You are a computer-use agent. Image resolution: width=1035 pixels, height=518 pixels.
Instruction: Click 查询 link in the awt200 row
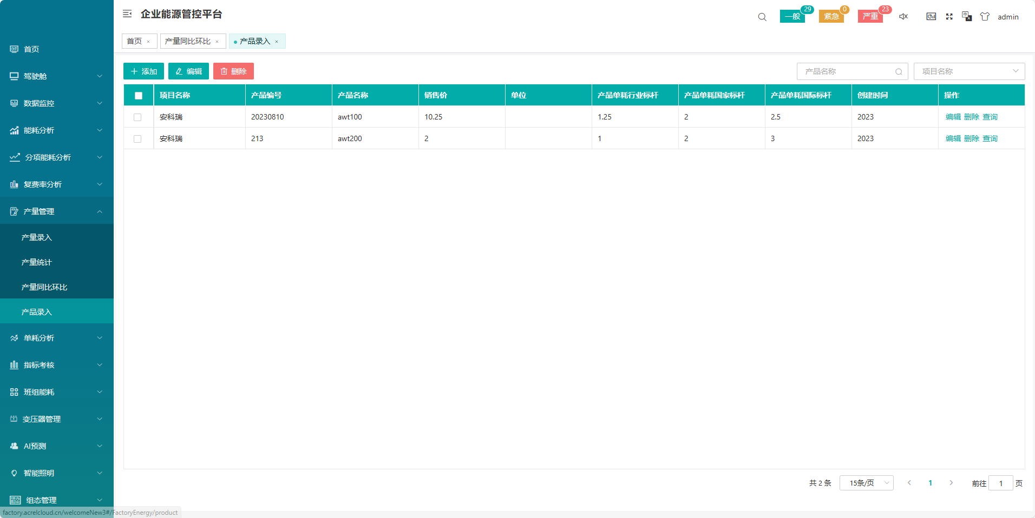990,139
